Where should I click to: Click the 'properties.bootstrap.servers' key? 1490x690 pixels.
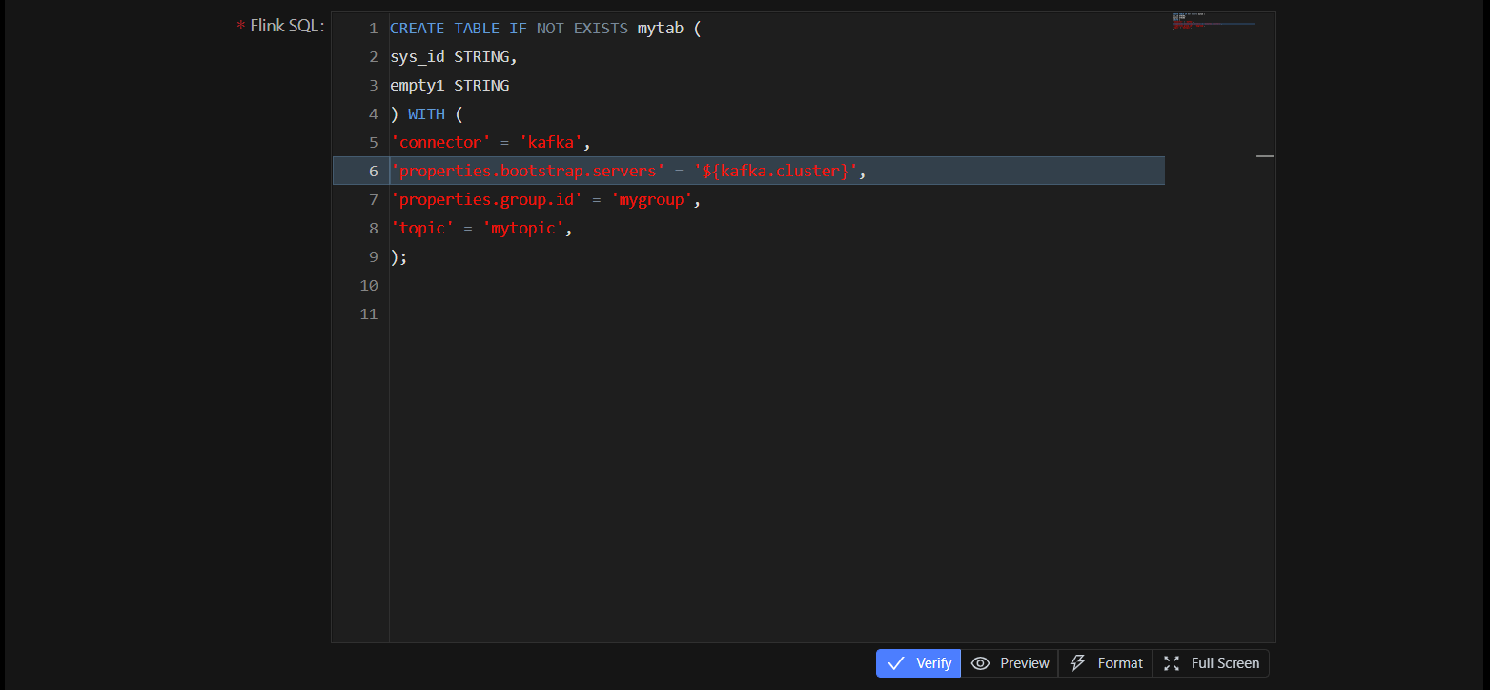(x=527, y=172)
